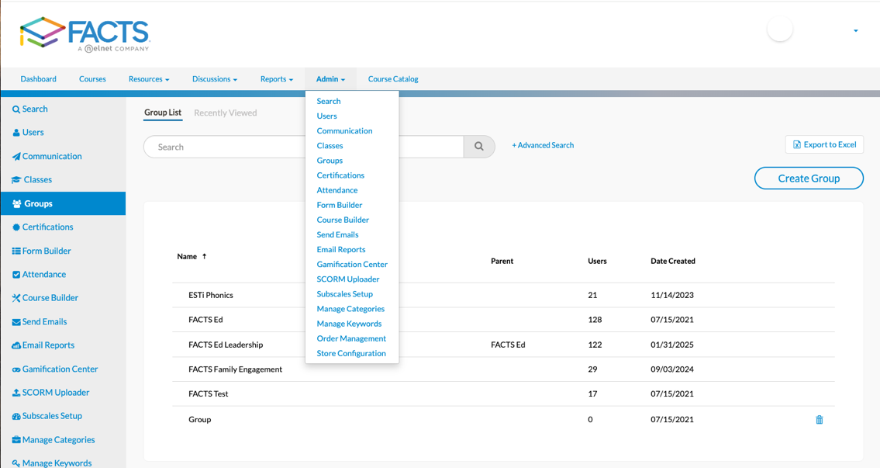This screenshot has width=880, height=468.
Task: Sort by the Users column header
Action: coord(597,262)
